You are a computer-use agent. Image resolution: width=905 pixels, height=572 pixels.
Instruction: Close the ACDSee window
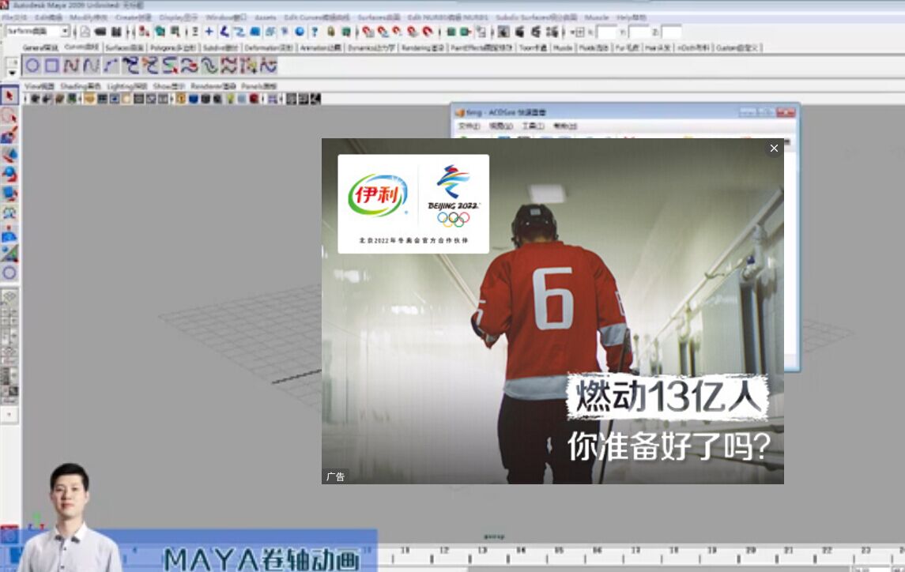point(786,112)
